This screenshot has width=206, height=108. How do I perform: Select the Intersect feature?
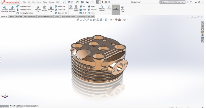tap(92, 10)
